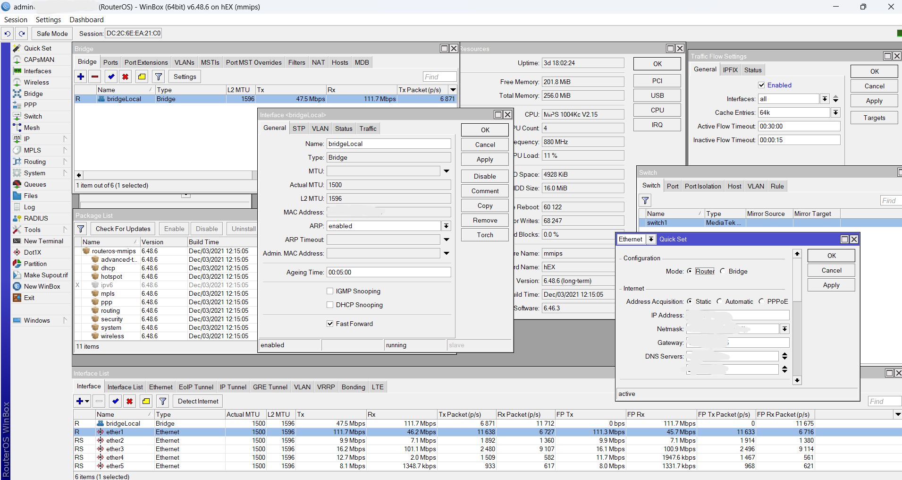The height and width of the screenshot is (480, 902).
Task: Open New Terminal from sidebar
Action: click(x=43, y=241)
